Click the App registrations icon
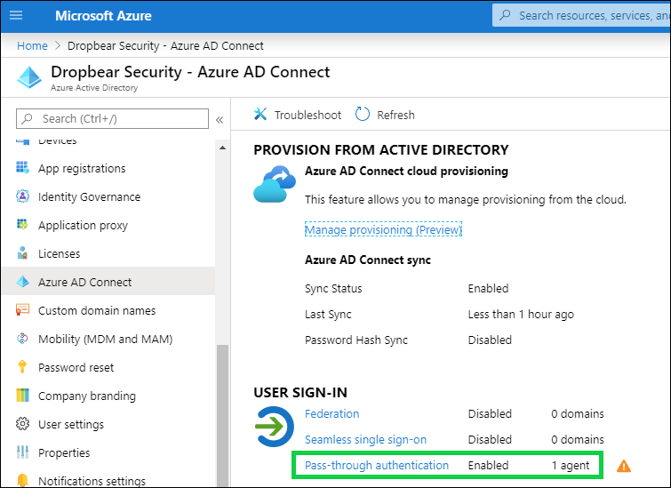This screenshot has width=671, height=488. [22, 168]
